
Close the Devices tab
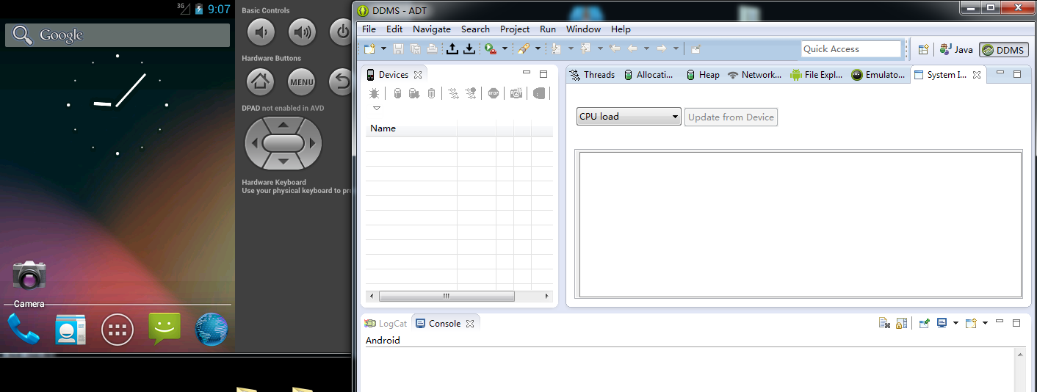tap(418, 75)
